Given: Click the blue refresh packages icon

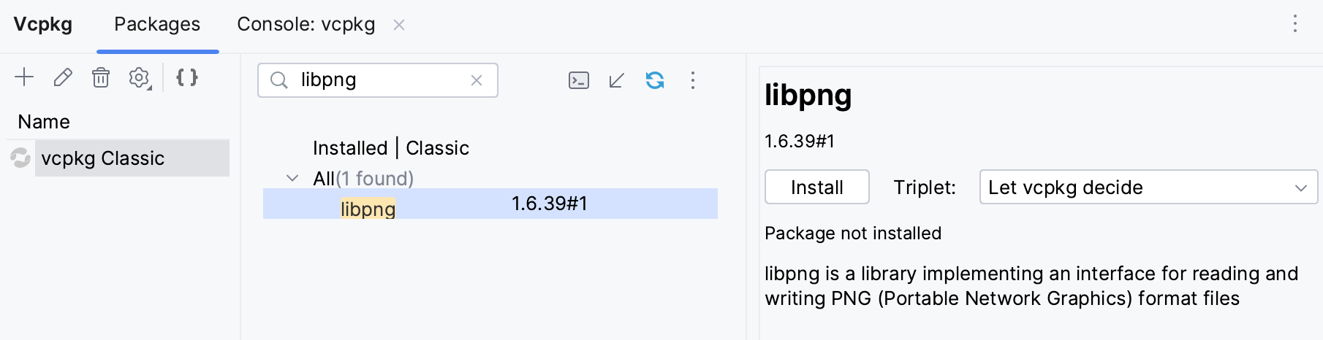Looking at the screenshot, I should [x=655, y=80].
